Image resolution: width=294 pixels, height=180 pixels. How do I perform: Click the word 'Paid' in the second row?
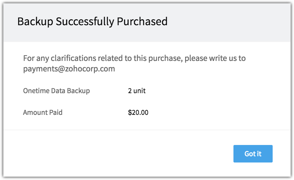[55, 112]
